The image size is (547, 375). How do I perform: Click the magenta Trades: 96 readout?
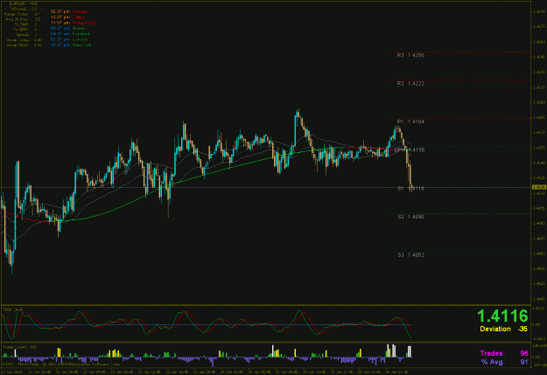point(504,354)
